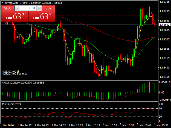Click the BUY button label
Screen dimensions: 171x128
click(48, 8)
